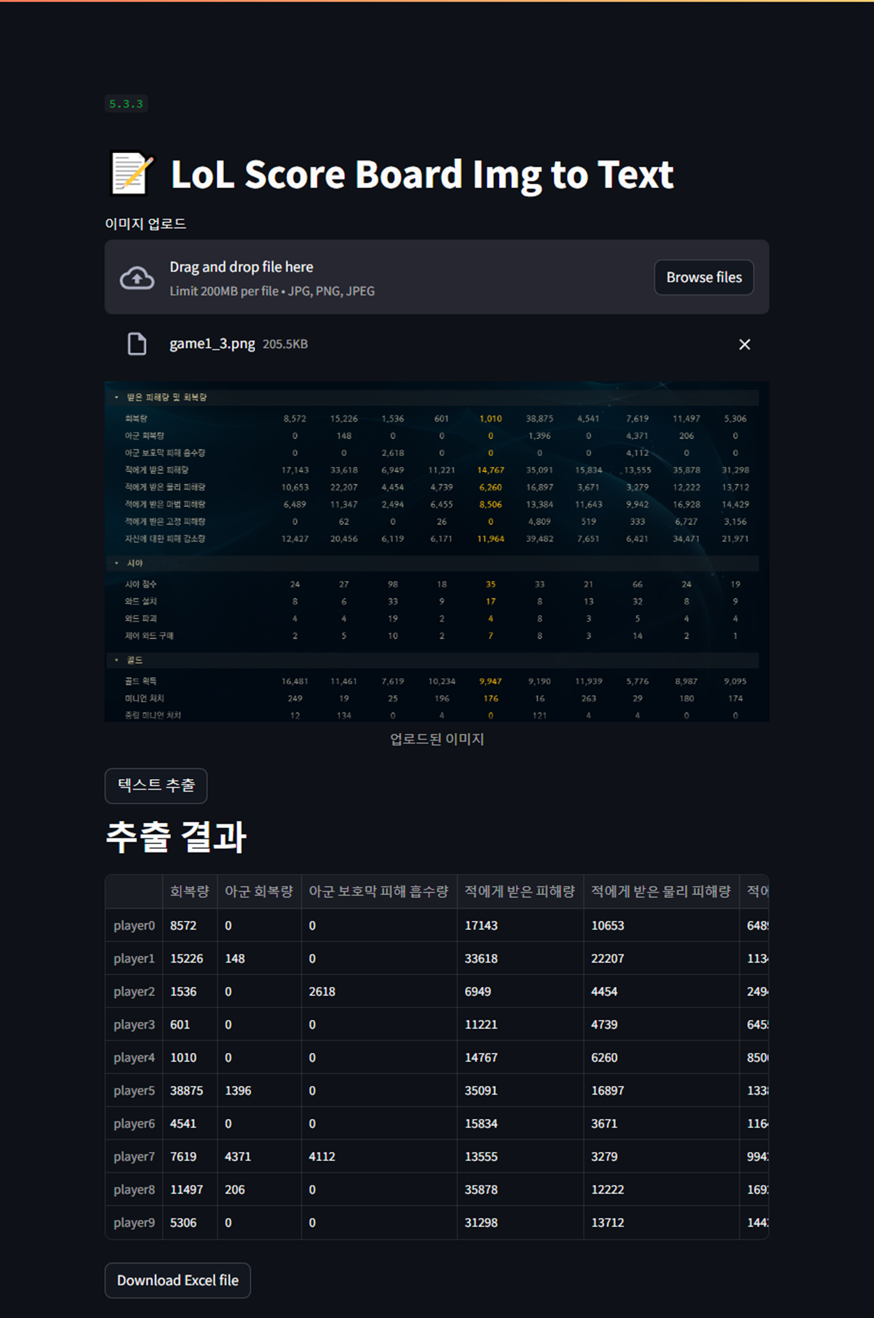Click cell 11221 in player3 row
Image resolution: width=874 pixels, height=1318 pixels.
pos(520,1024)
